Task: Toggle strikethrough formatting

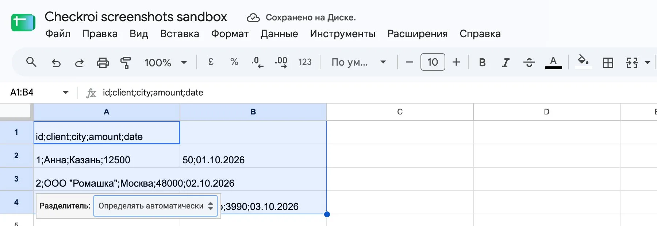Action: tap(529, 63)
